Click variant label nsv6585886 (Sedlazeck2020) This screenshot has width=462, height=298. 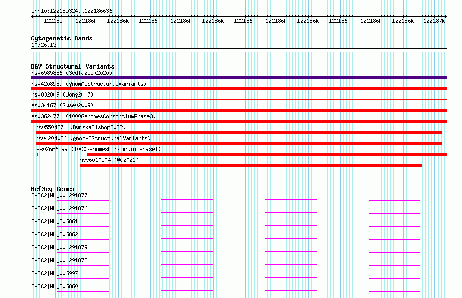coord(72,73)
